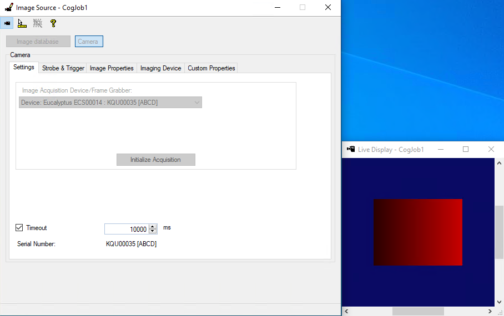Select the Imaging Device tab
Screen dimensions: 504x316
pyautogui.click(x=160, y=68)
